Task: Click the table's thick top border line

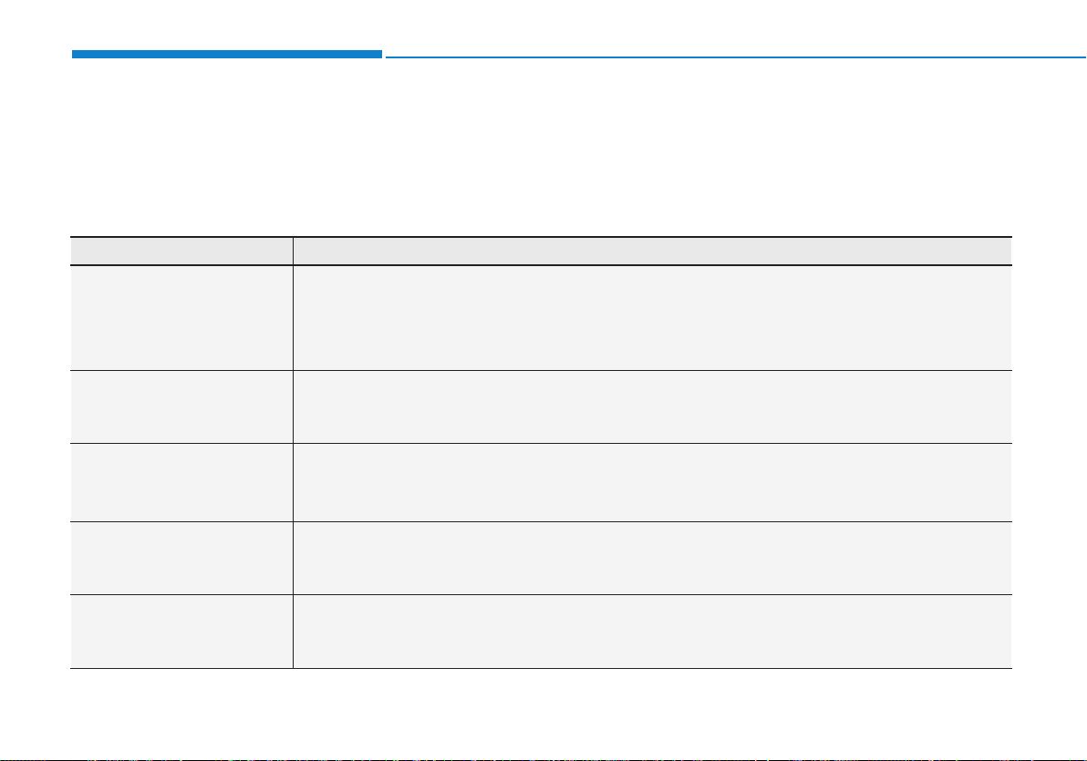Action: [541, 237]
